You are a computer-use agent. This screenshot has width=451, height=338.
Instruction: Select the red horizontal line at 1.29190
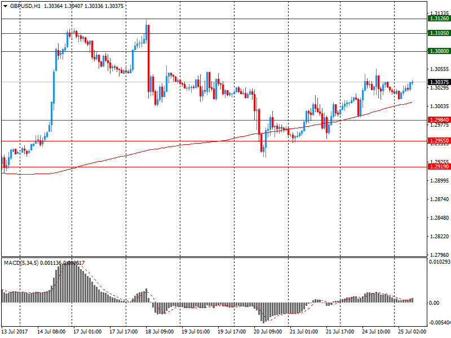[x=214, y=167]
